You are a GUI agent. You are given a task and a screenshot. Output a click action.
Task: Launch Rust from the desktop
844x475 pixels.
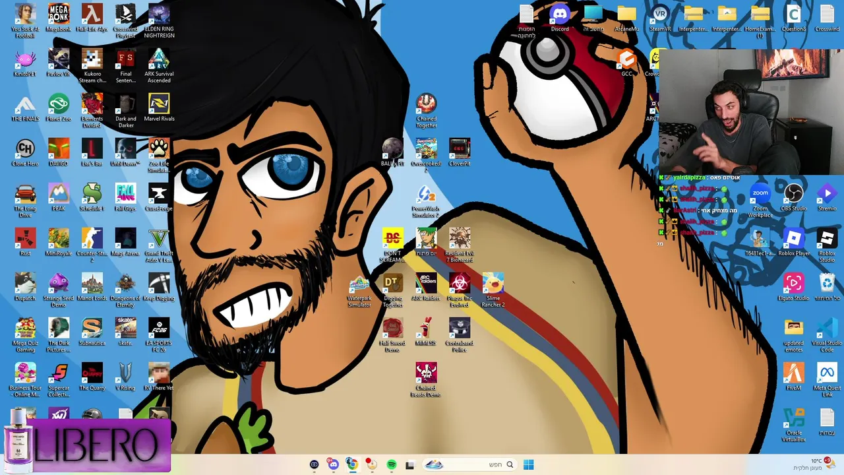point(25,242)
